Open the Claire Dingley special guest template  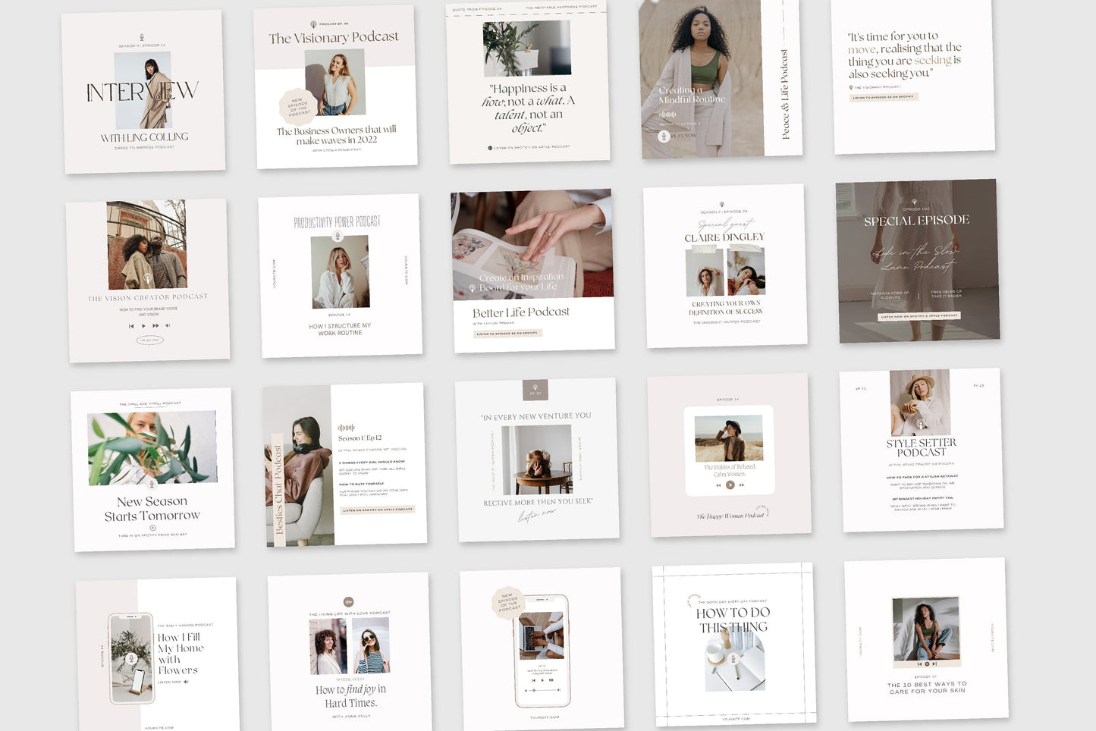[725, 266]
